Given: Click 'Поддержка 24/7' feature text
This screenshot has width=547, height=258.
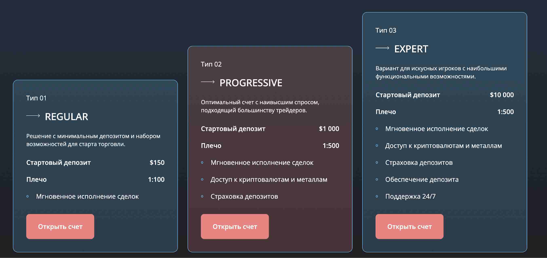Looking at the screenshot, I should [x=410, y=196].
